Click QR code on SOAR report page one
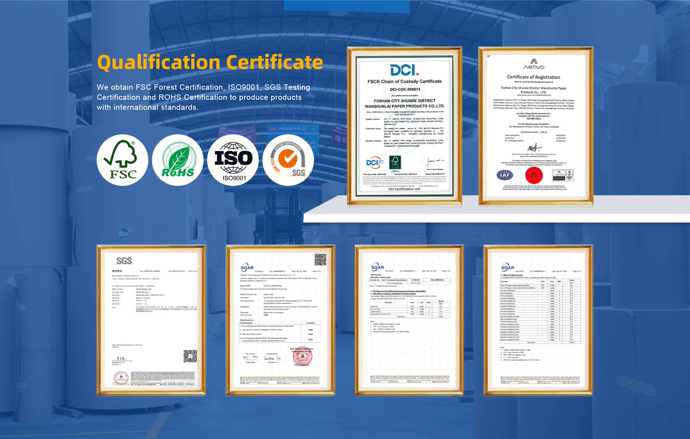 [320, 260]
